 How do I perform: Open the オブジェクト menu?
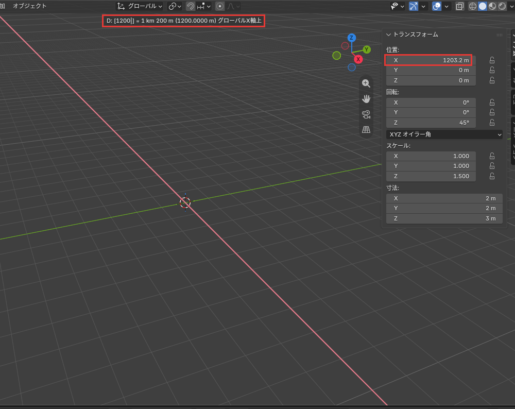click(29, 6)
